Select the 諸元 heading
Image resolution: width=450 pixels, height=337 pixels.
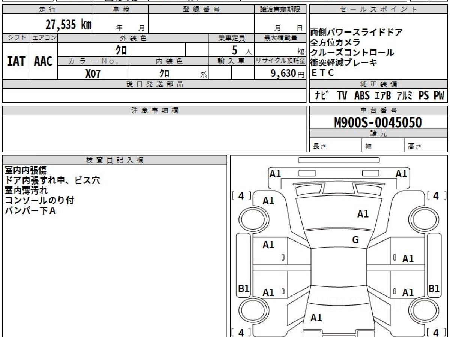click(379, 134)
